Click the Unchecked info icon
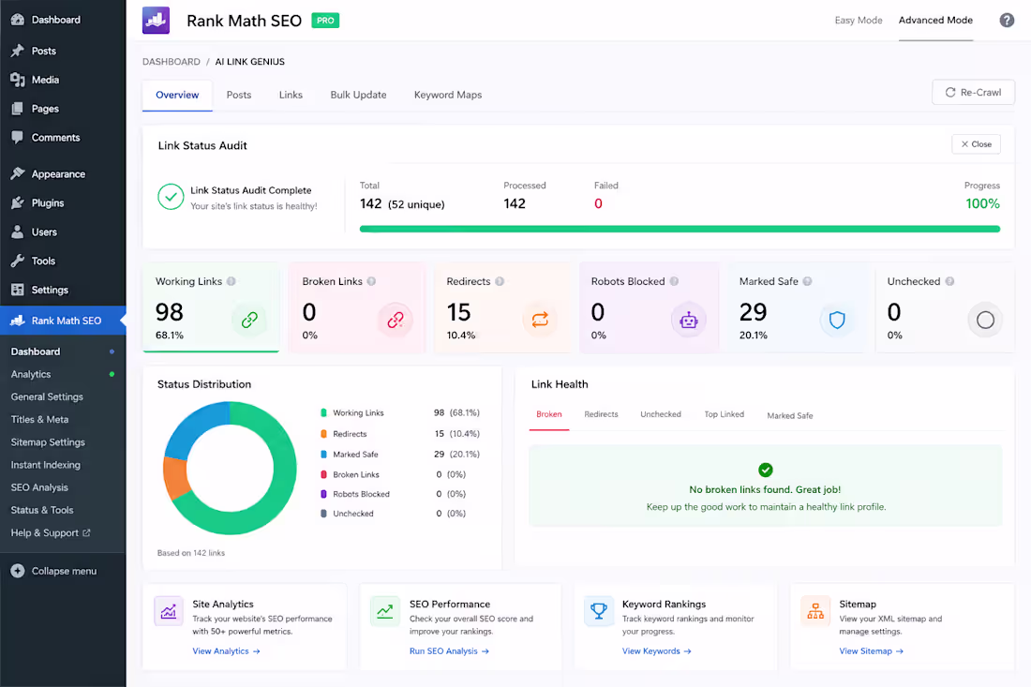This screenshot has width=1031, height=687. [x=949, y=281]
